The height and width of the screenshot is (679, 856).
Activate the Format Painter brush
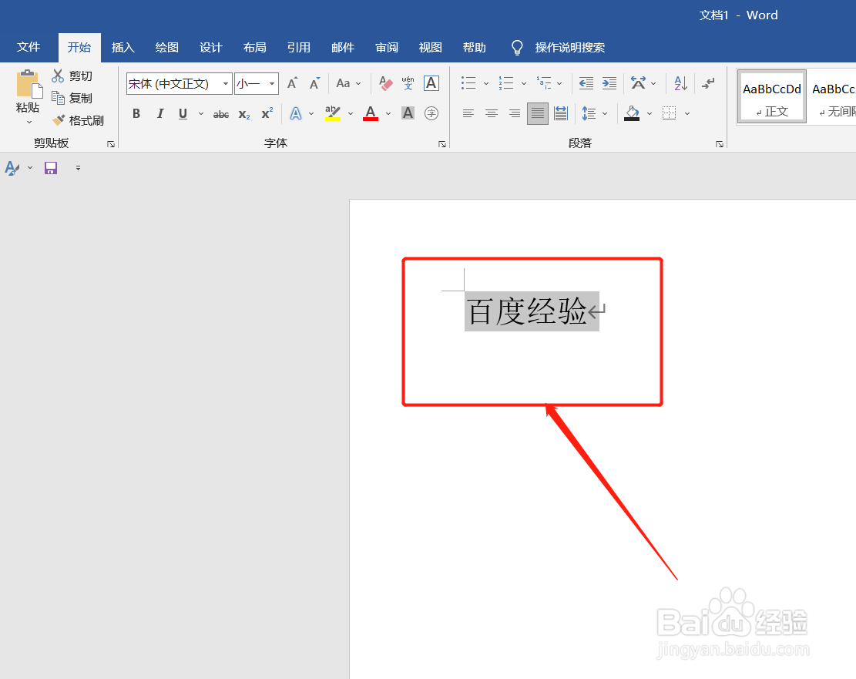coord(78,120)
